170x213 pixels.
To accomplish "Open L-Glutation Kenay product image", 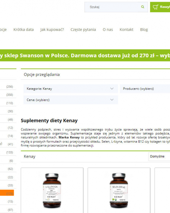I will tap(52, 190).
